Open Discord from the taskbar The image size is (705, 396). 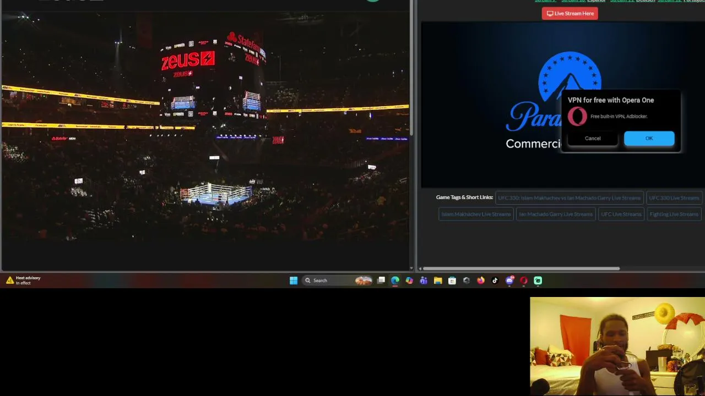tap(509, 280)
